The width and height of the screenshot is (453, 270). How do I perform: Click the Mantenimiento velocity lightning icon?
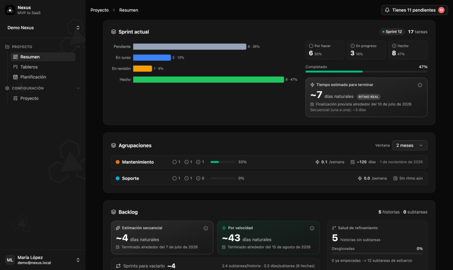[x=317, y=162]
